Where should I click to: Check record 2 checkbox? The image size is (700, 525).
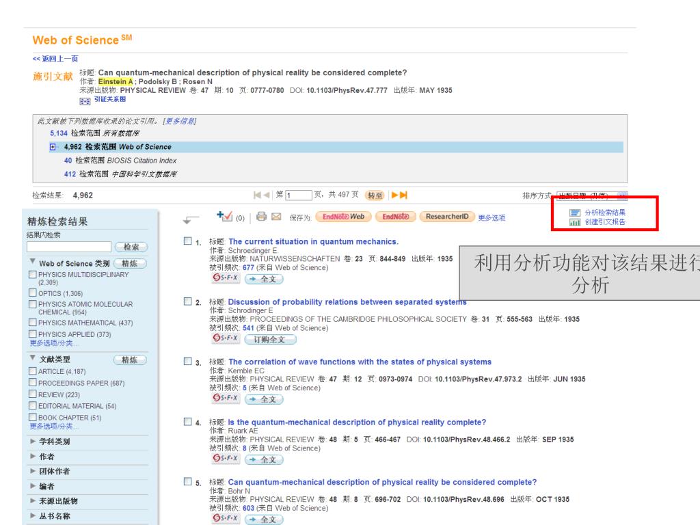coord(188,301)
